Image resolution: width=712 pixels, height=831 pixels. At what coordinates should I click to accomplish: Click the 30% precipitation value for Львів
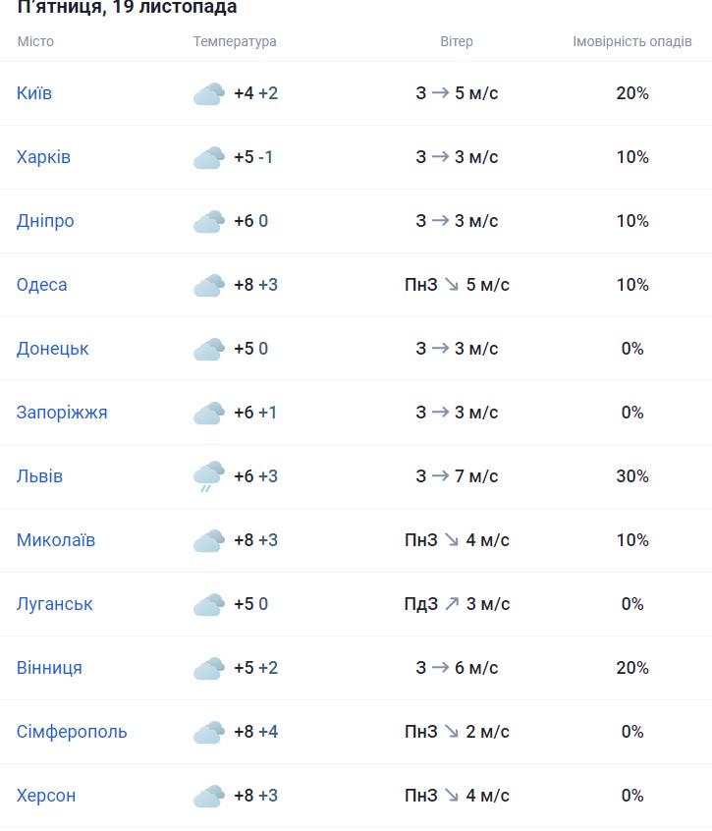pos(632,476)
